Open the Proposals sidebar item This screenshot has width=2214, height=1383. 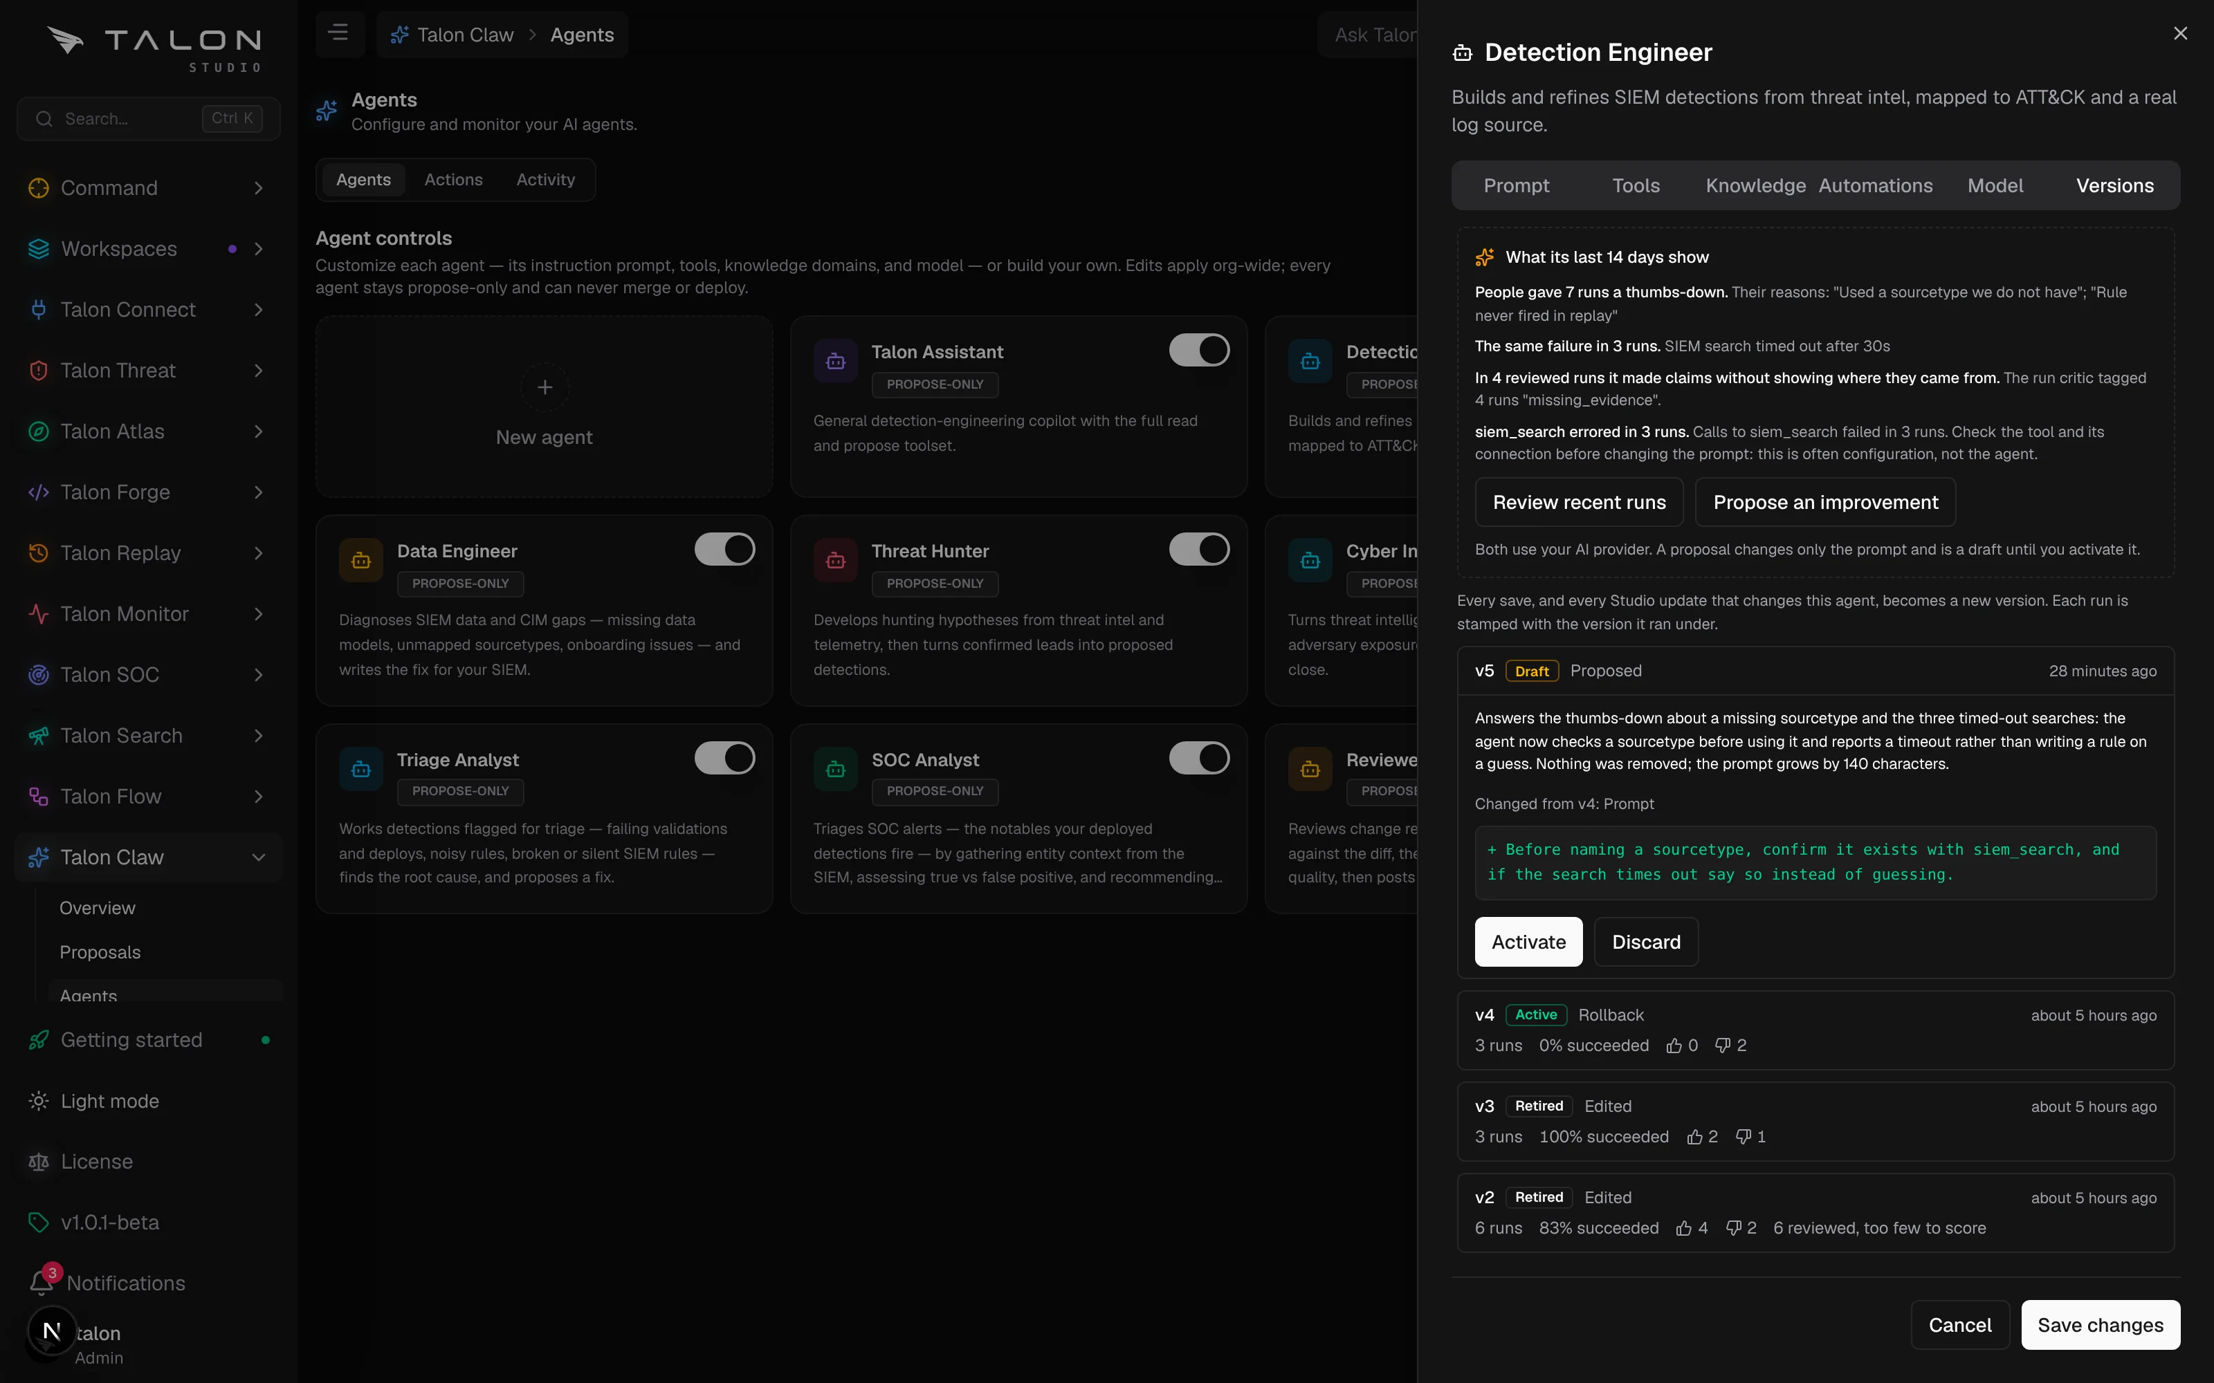pos(100,952)
